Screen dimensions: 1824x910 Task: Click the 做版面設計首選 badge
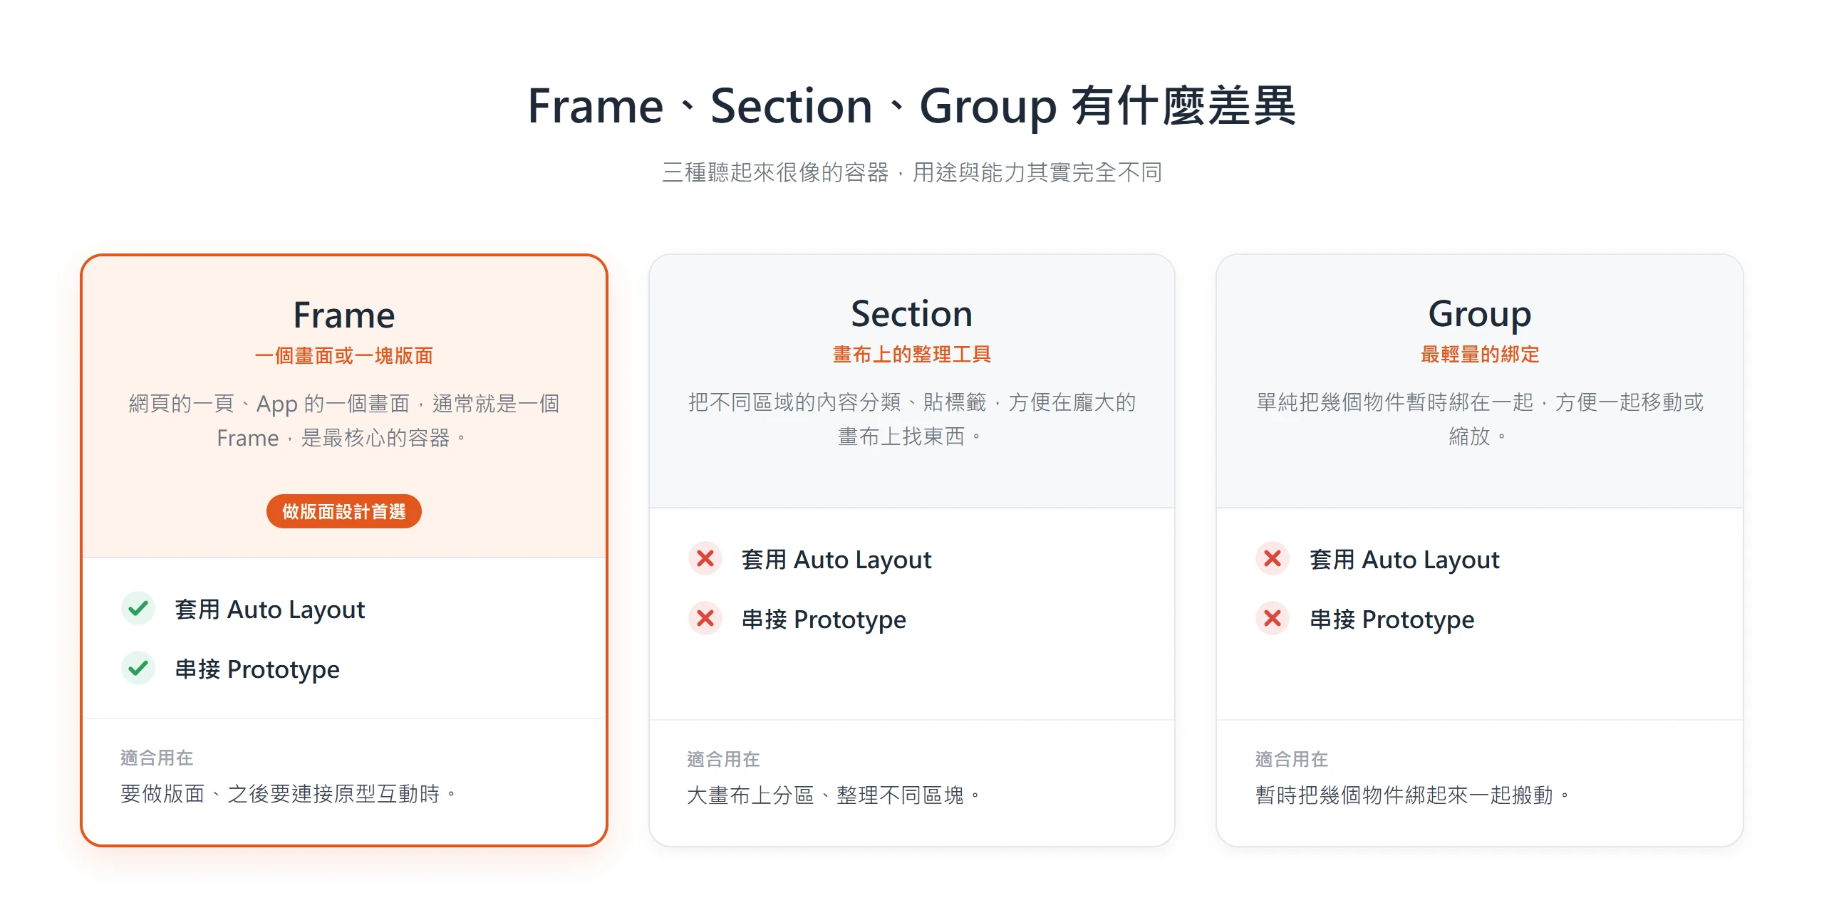pos(344,511)
